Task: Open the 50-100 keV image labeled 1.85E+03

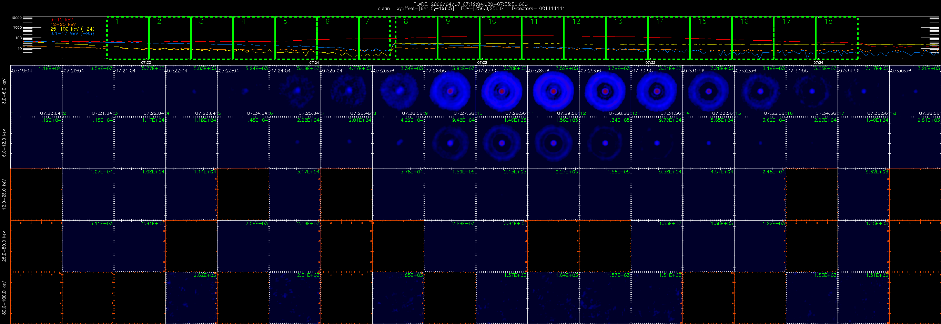Action: click(398, 298)
